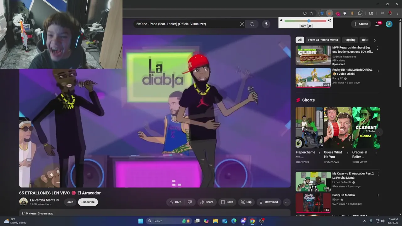The width and height of the screenshot is (402, 226).
Task: Open options for My Crazy vs El Atracador
Action: click(378, 174)
